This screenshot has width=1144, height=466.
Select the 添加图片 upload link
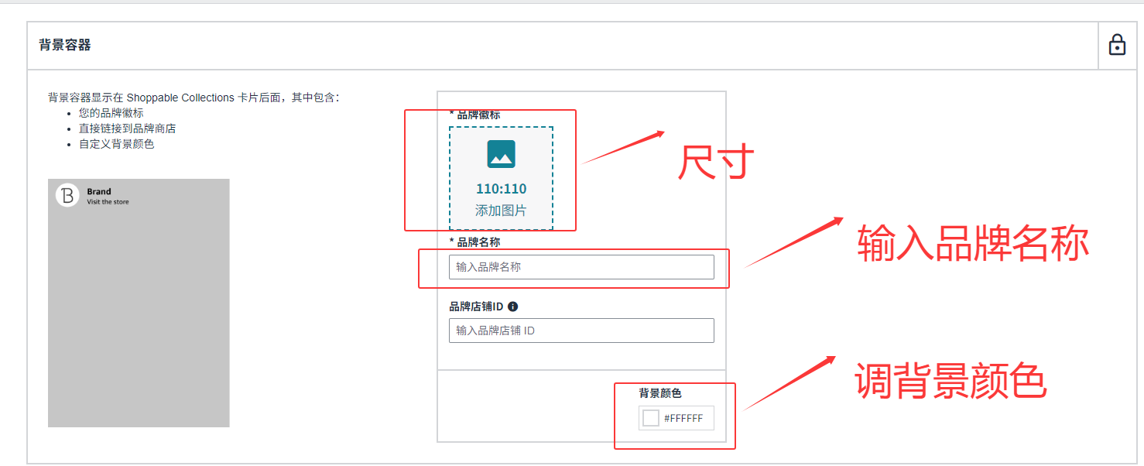coord(501,211)
